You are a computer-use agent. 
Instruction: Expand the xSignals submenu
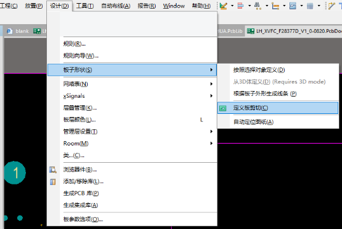pyautogui.click(x=132, y=96)
